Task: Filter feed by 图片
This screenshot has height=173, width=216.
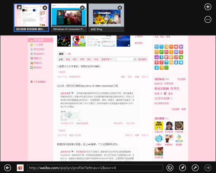Action: pyautogui.click(x=75, y=59)
